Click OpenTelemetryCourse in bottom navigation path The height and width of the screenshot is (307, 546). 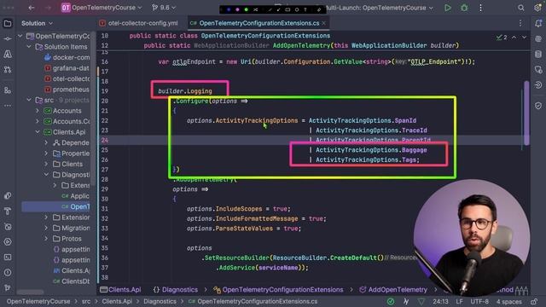[x=38, y=301]
